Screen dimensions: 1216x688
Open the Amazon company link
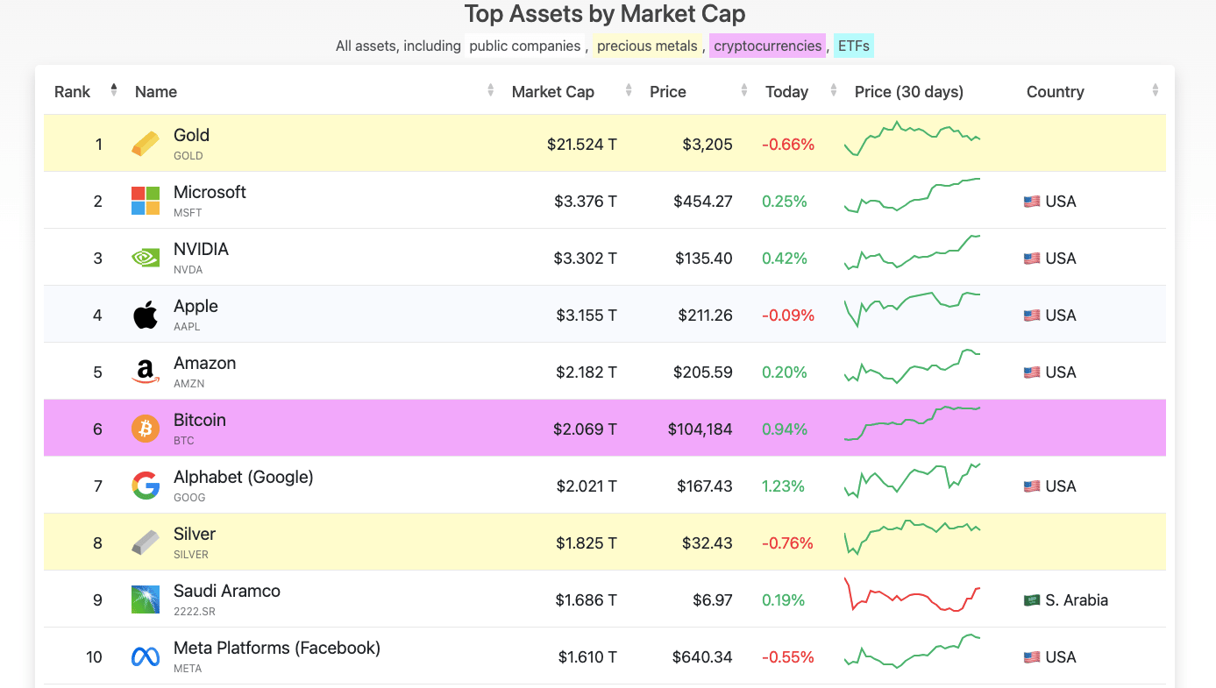tap(204, 363)
